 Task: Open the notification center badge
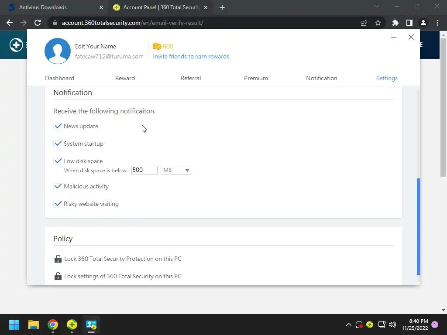click(435, 325)
